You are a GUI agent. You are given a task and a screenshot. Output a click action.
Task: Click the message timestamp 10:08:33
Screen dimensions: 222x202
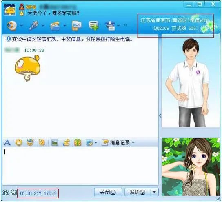coord(34,50)
